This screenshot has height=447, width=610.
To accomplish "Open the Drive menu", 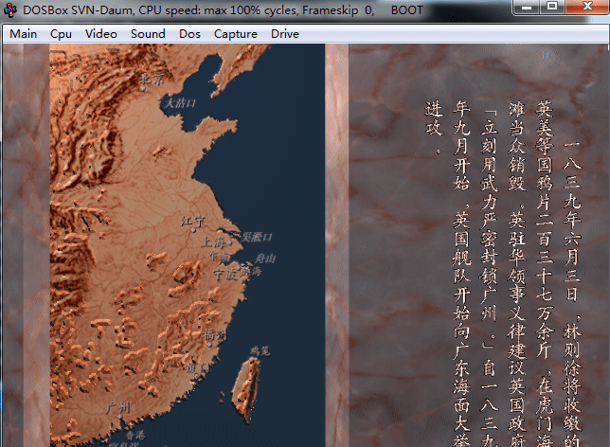I will 285,34.
